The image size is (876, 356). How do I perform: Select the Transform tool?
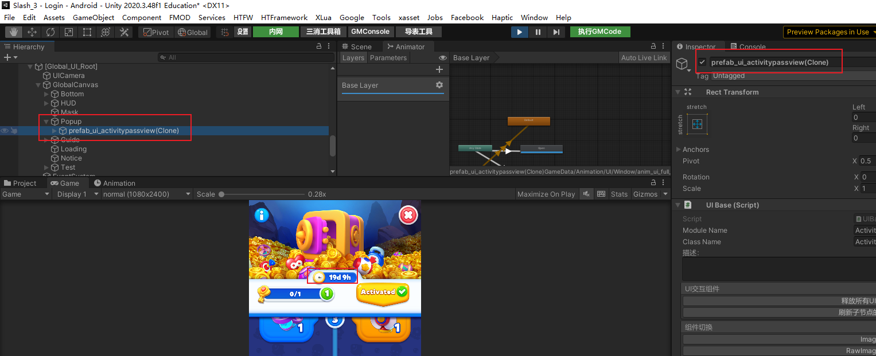[x=106, y=32]
